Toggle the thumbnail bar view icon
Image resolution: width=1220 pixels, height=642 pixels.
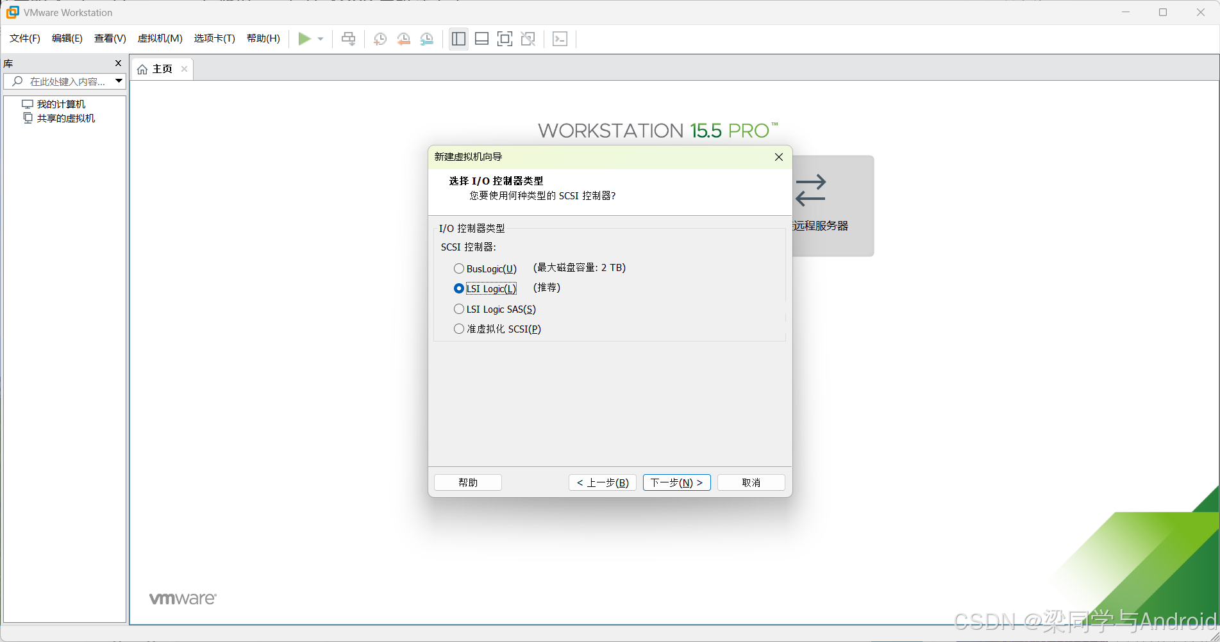481,39
